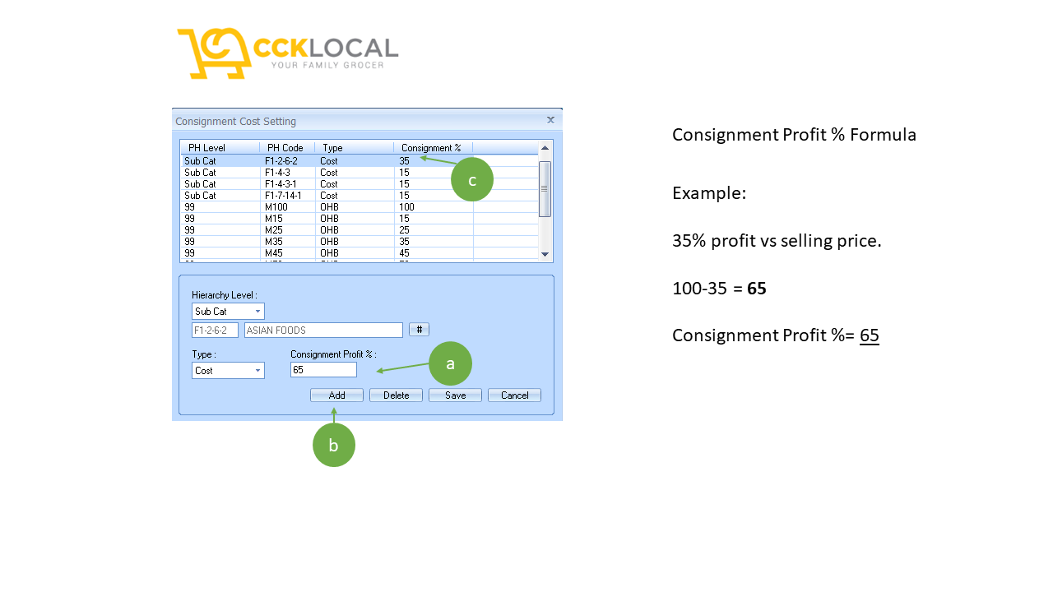
Task: Click the Save button
Action: 454,395
